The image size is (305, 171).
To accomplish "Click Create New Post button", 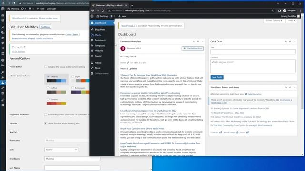I will pyautogui.click(x=193, y=48).
